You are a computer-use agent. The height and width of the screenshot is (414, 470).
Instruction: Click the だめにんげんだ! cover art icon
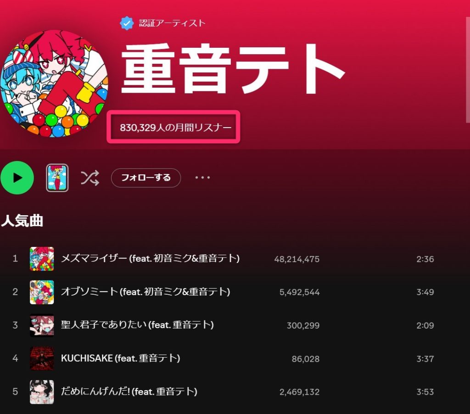42,392
